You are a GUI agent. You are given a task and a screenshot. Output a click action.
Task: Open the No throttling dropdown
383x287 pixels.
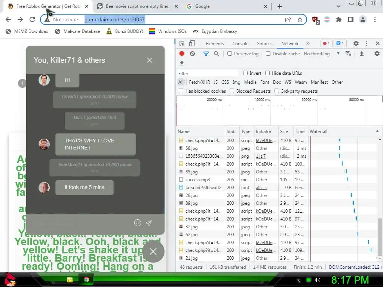click(322, 54)
